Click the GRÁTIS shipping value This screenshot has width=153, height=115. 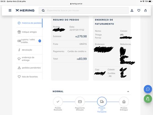pos(83,44)
